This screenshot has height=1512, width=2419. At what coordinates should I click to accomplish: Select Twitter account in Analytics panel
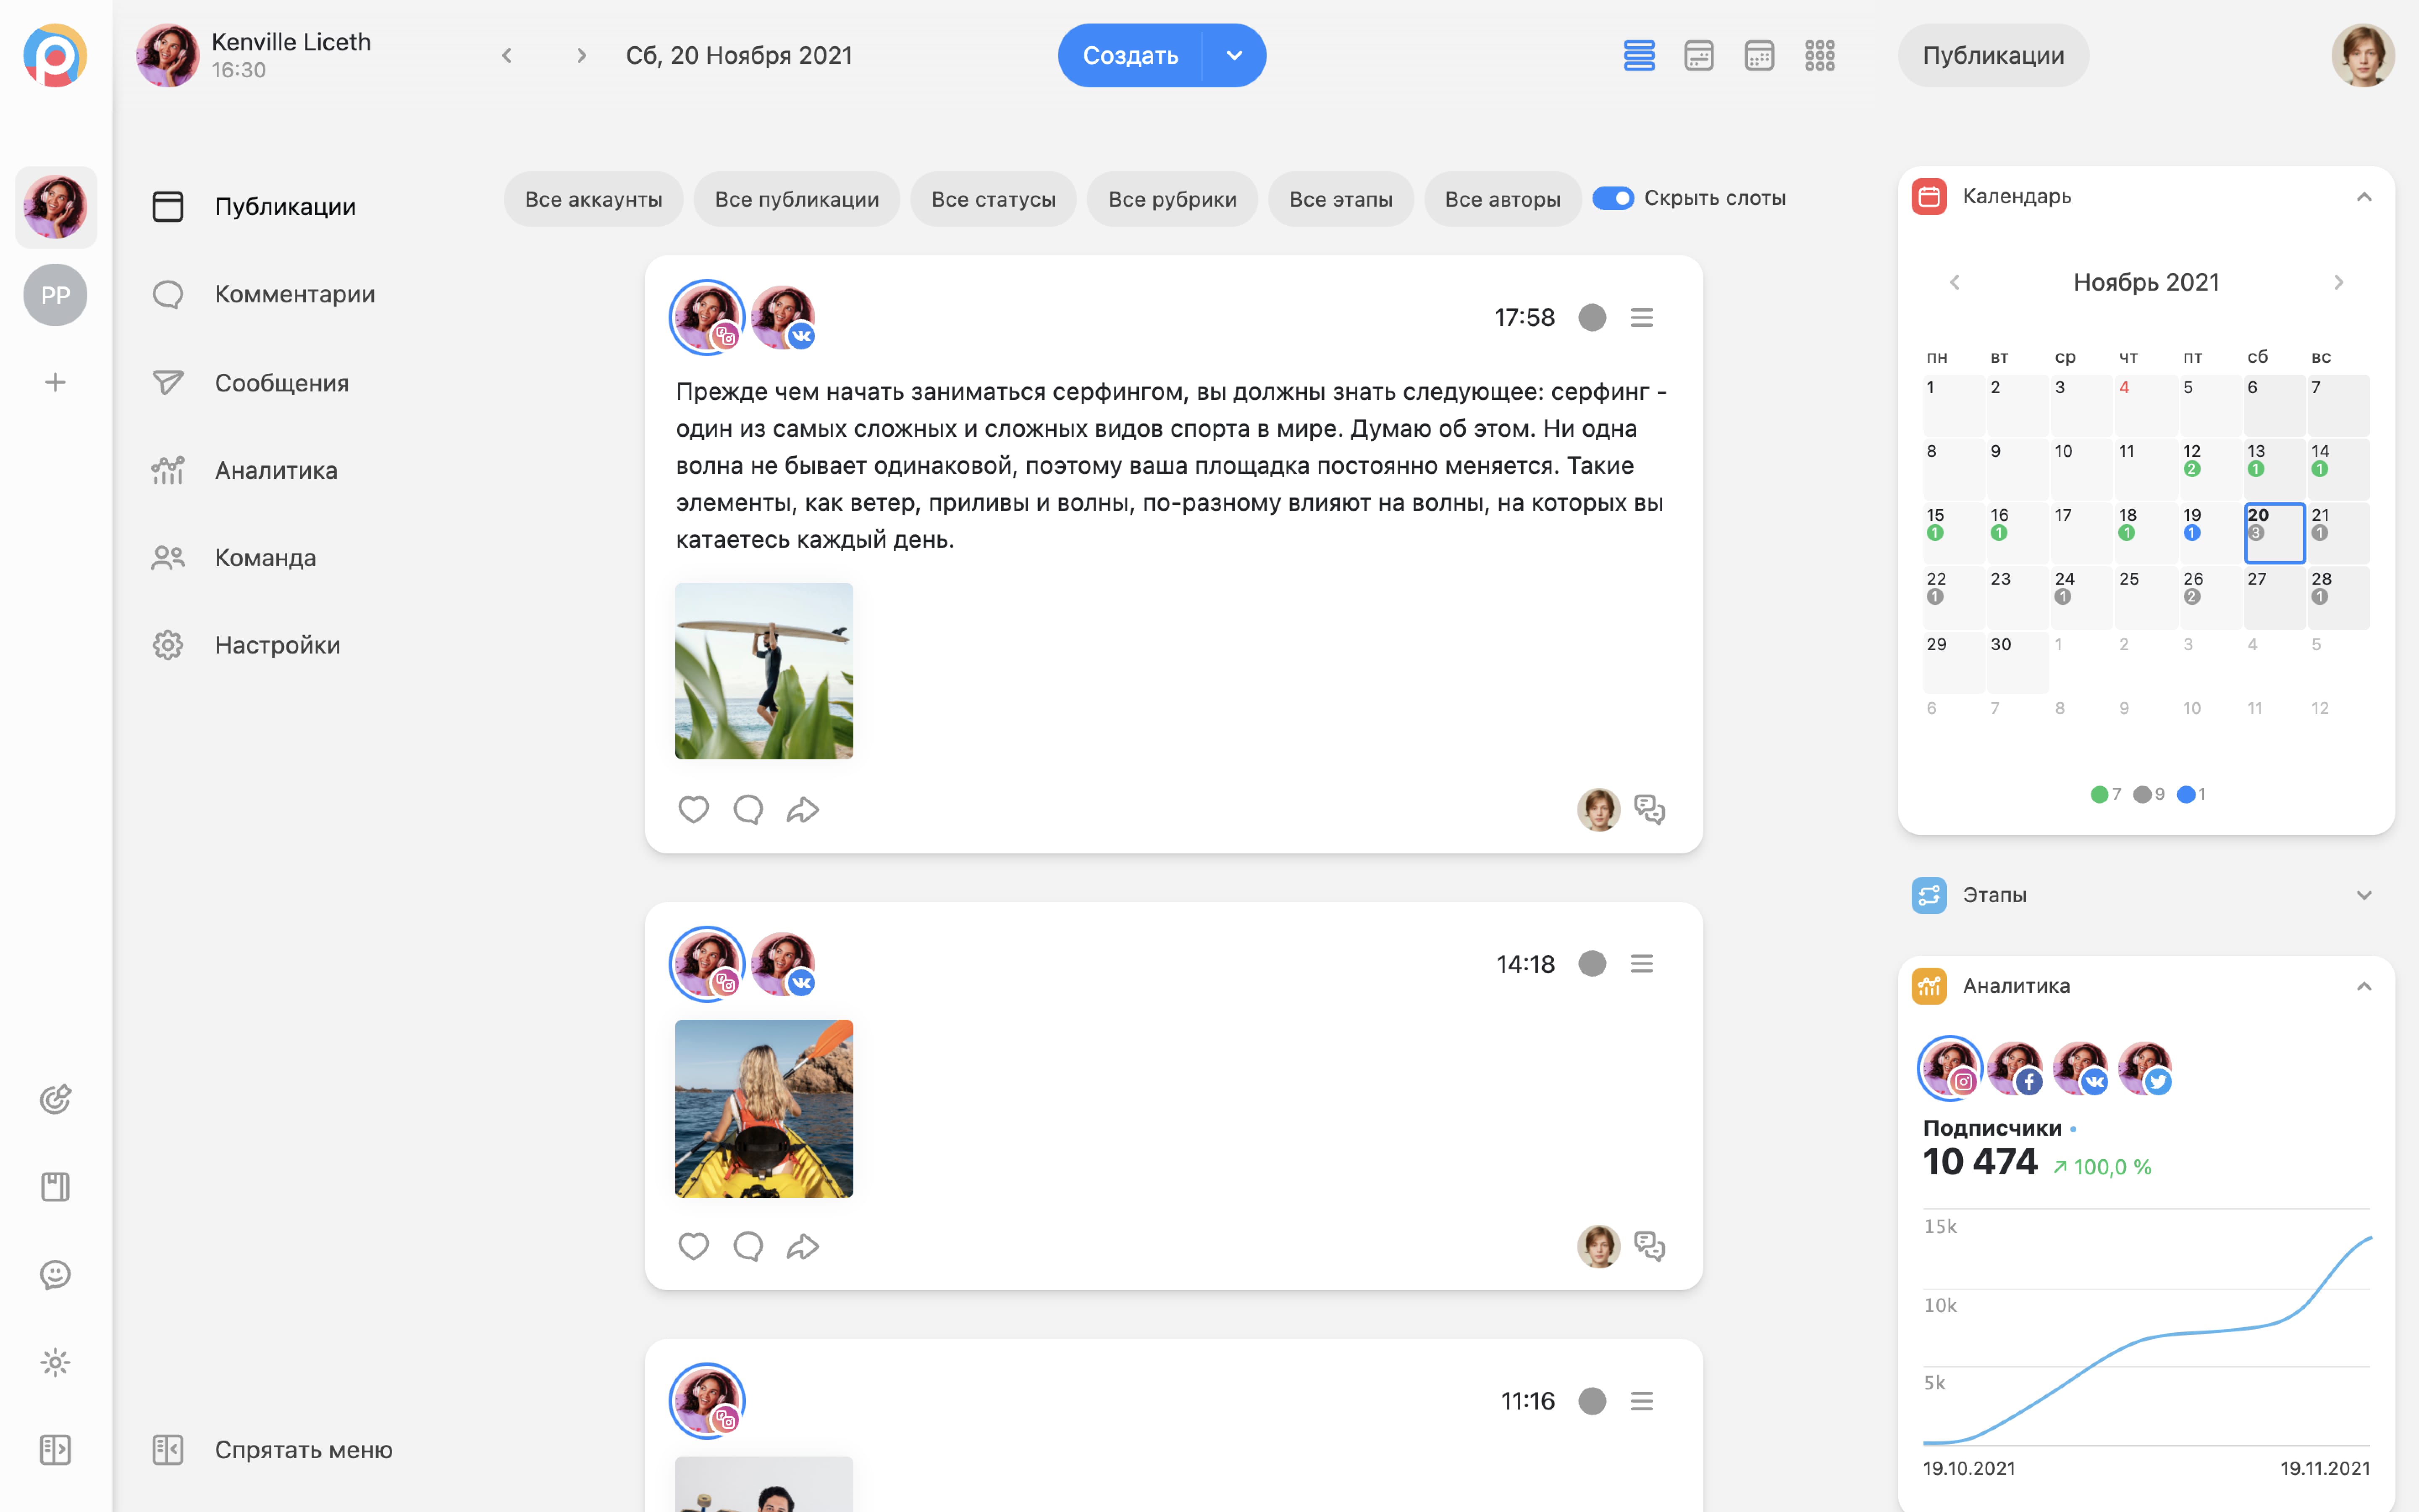click(2145, 1068)
